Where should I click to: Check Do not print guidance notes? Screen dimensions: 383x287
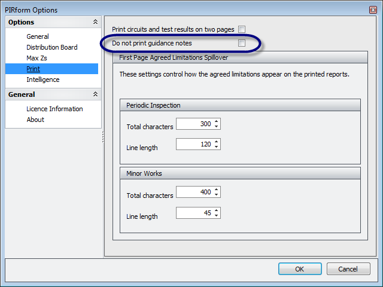[x=242, y=43]
